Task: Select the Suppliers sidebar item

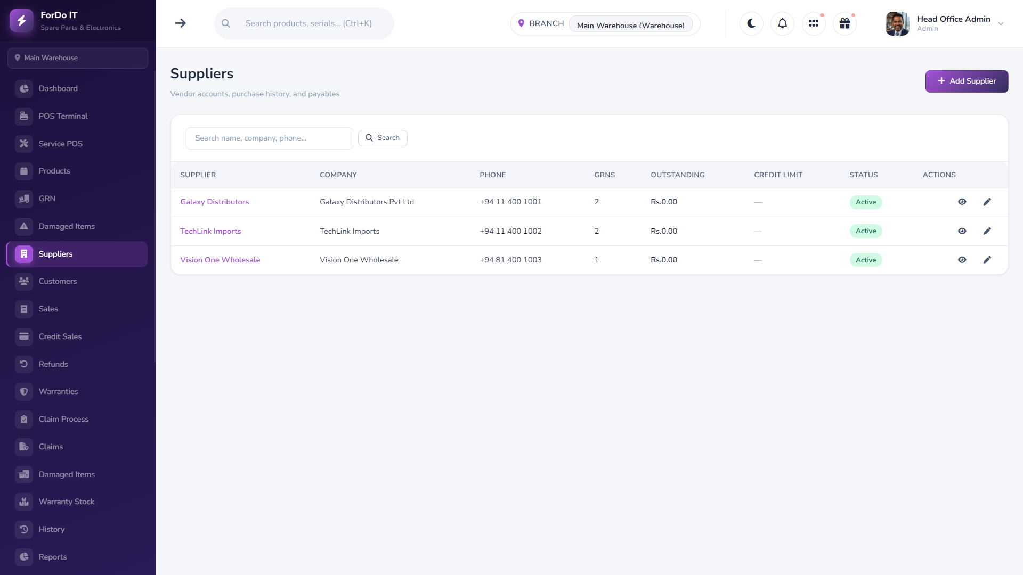Action: (77, 254)
